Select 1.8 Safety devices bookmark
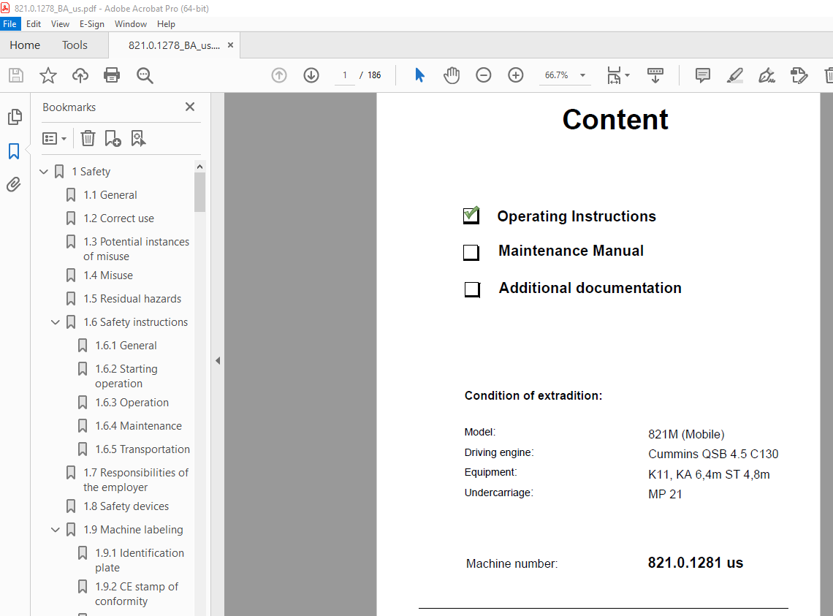Viewport: 833px width, 616px height. (x=126, y=506)
